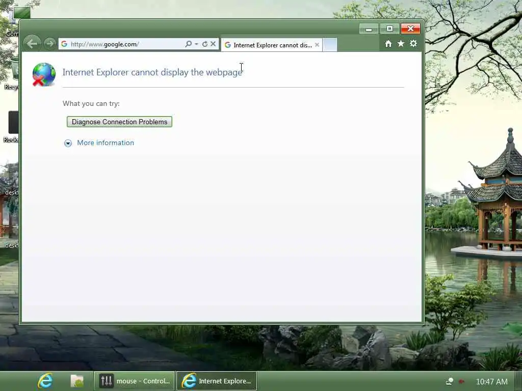The image size is (522, 391).
Task: Click the network status tray icon
Action: click(x=450, y=381)
